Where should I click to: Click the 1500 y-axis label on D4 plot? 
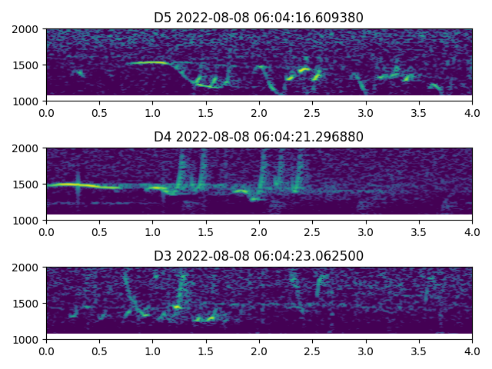28,184
